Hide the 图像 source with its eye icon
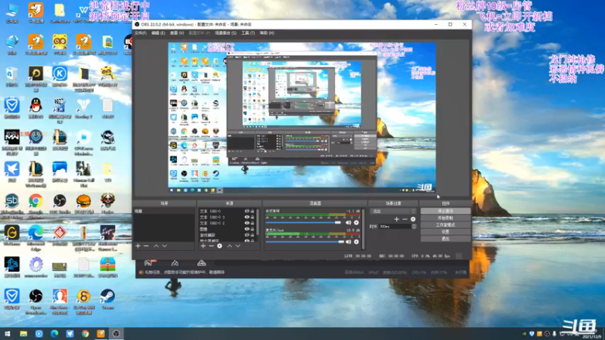Image resolution: width=605 pixels, height=340 pixels. [x=247, y=229]
